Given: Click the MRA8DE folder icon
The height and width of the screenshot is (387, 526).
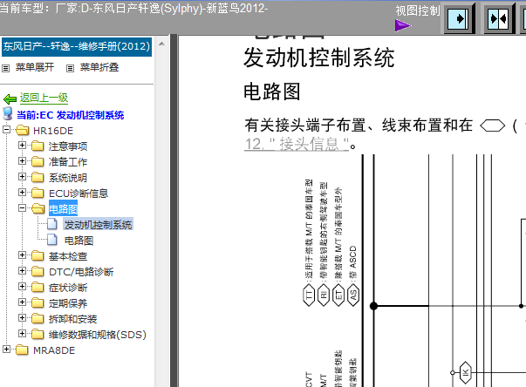Looking at the screenshot, I should [x=22, y=350].
